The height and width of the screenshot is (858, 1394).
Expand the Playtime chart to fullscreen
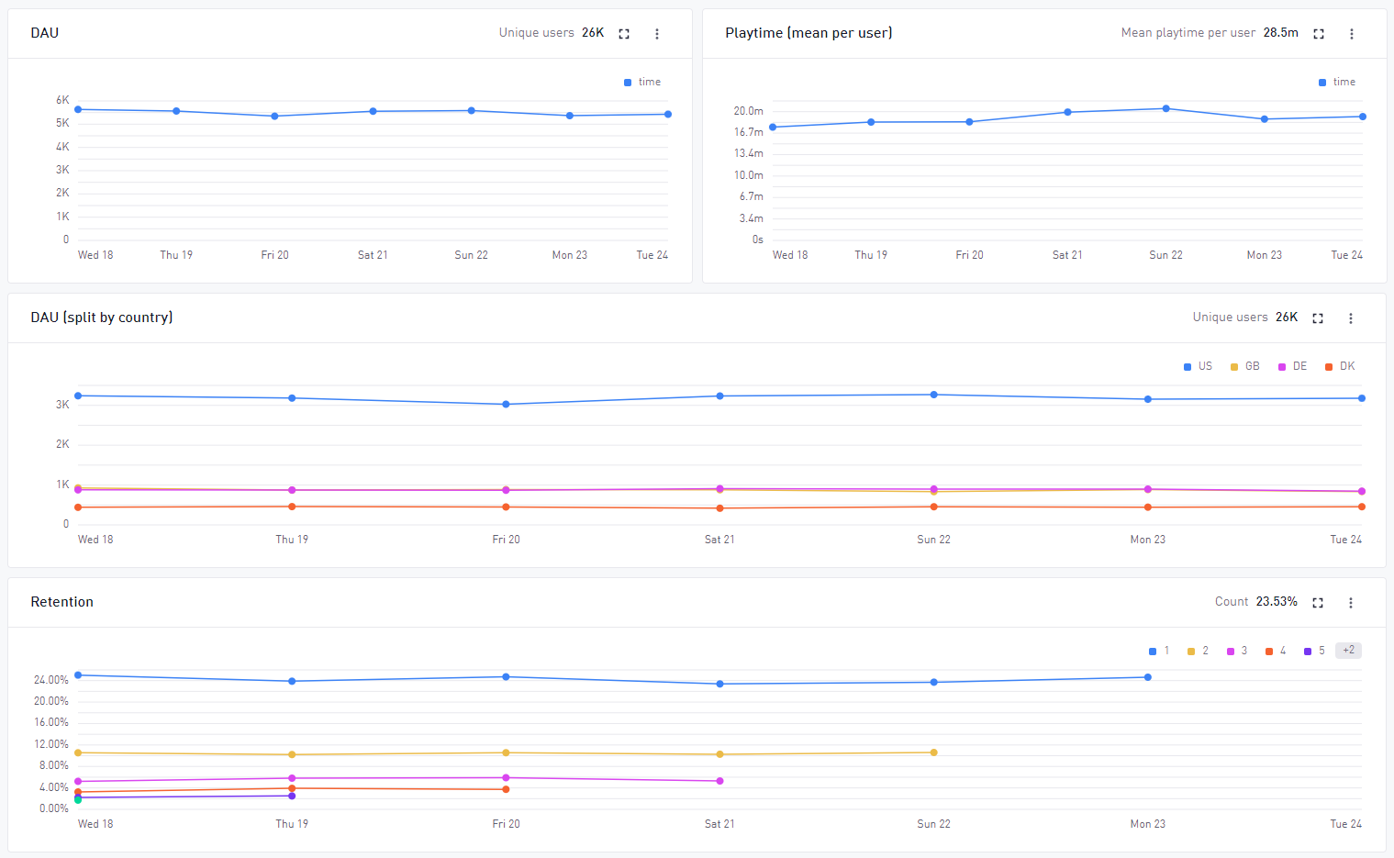[1319, 34]
